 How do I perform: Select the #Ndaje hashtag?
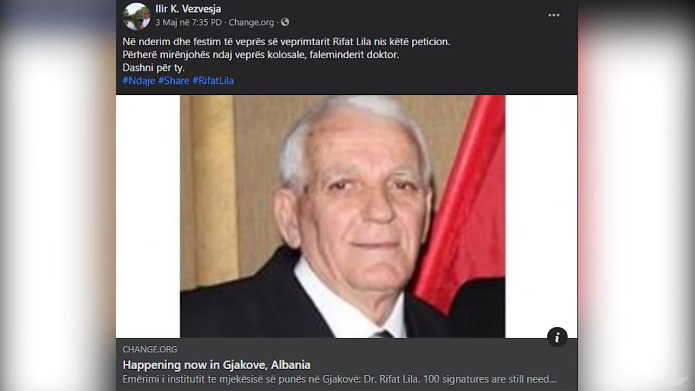[139, 81]
